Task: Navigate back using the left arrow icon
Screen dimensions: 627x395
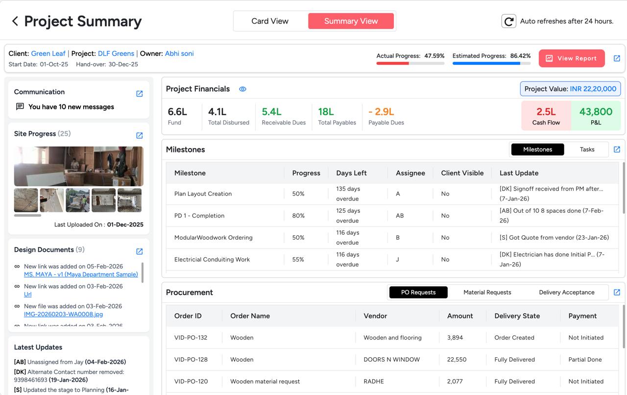Action: (14, 21)
